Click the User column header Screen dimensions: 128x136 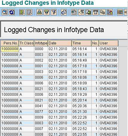click(x=109, y=43)
